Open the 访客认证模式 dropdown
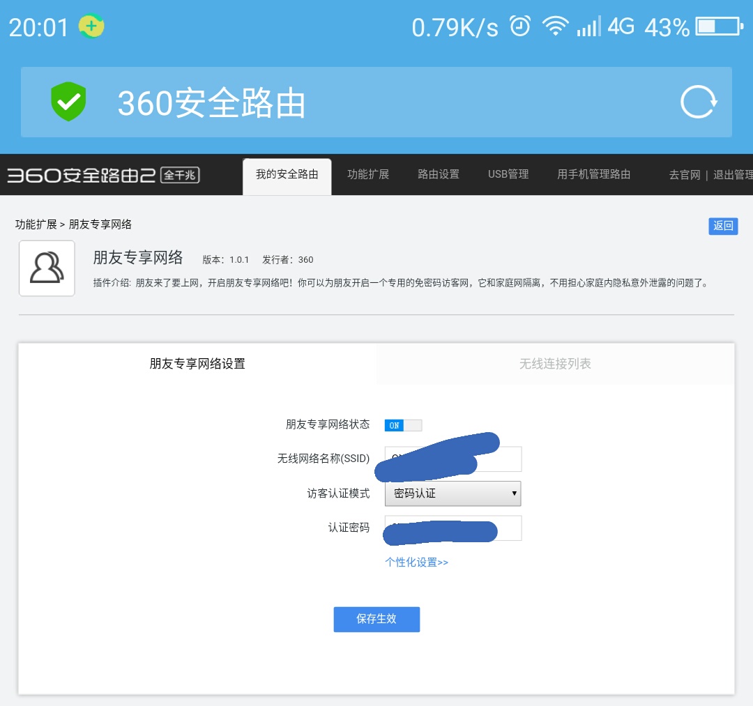The height and width of the screenshot is (706, 753). pos(452,493)
